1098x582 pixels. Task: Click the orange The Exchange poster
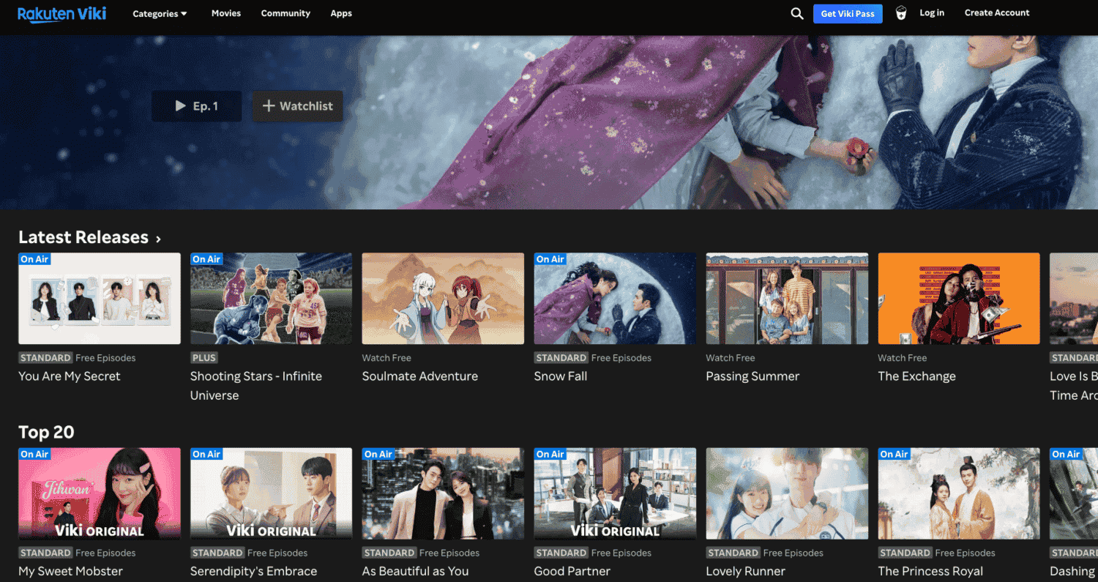tap(959, 298)
